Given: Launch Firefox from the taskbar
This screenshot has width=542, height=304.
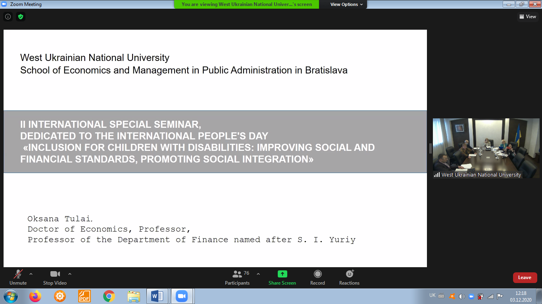Looking at the screenshot, I should tap(35, 296).
